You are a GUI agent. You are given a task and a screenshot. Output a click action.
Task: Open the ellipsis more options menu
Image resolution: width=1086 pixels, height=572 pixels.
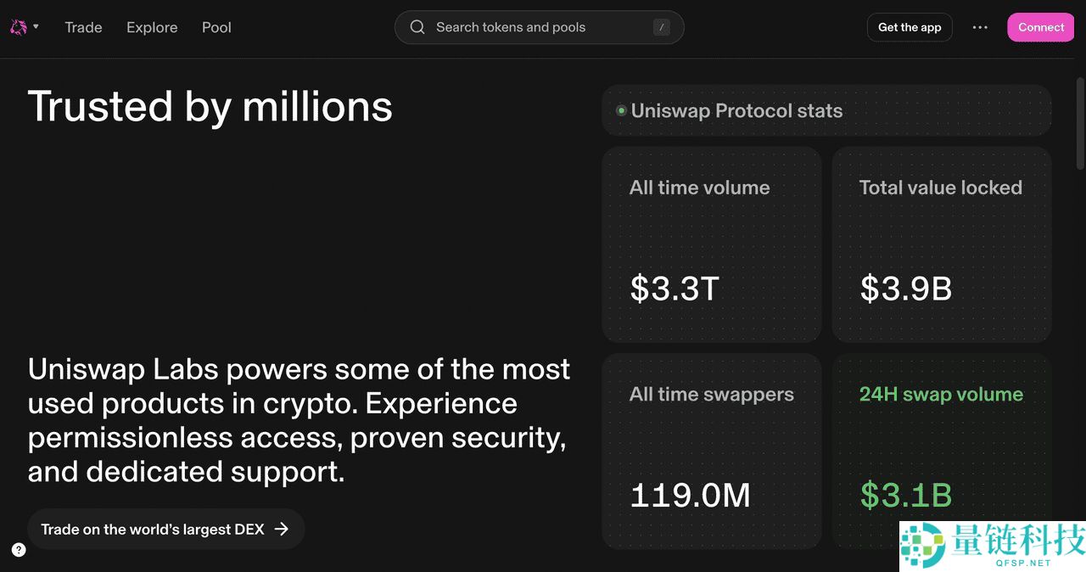(980, 26)
